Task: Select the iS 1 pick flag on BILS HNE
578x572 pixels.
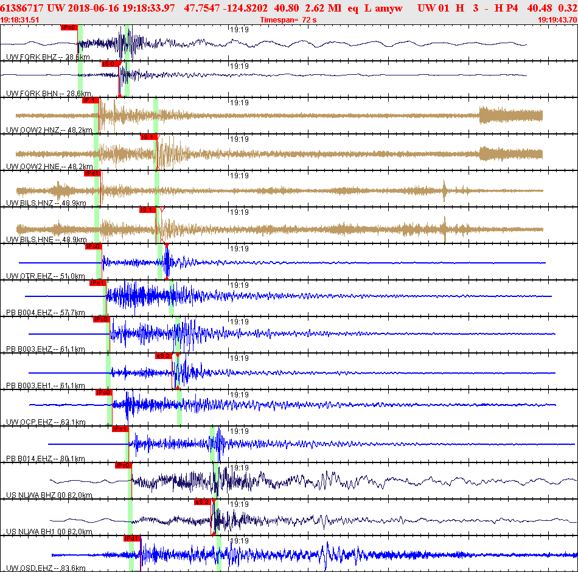Action: (147, 210)
